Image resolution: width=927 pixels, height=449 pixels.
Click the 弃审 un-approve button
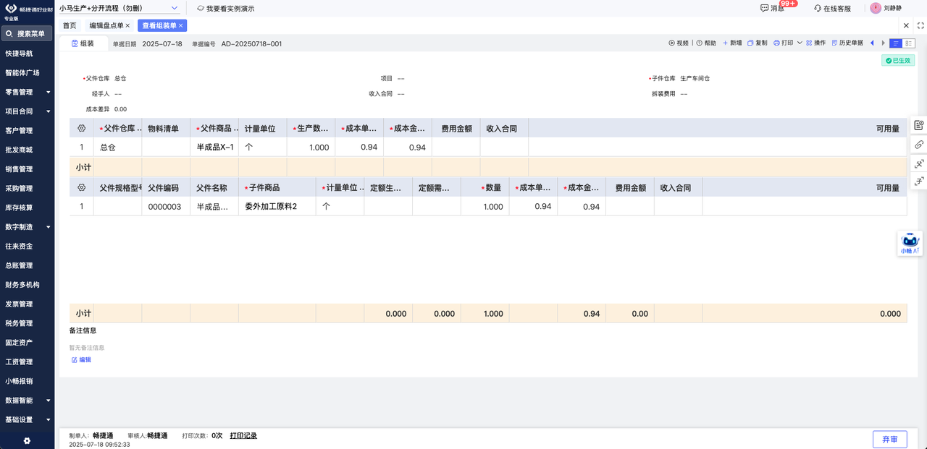coord(890,439)
